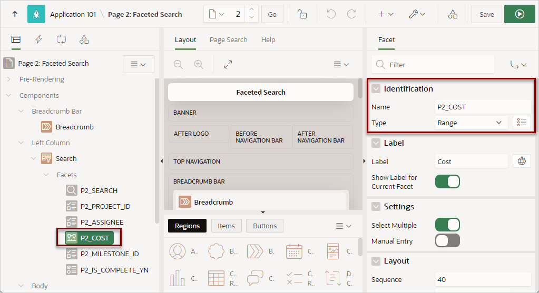The height and width of the screenshot is (293, 539).
Task: Click the Go button
Action: (x=272, y=14)
